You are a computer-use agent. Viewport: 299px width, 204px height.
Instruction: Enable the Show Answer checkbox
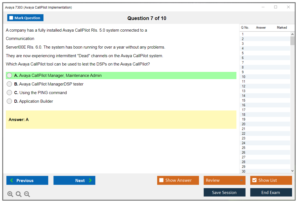(161, 180)
